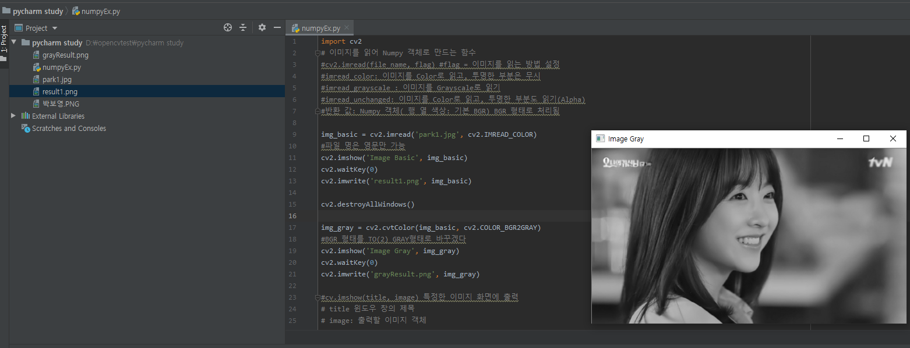Collapse the pycharm study root folder

click(13, 42)
